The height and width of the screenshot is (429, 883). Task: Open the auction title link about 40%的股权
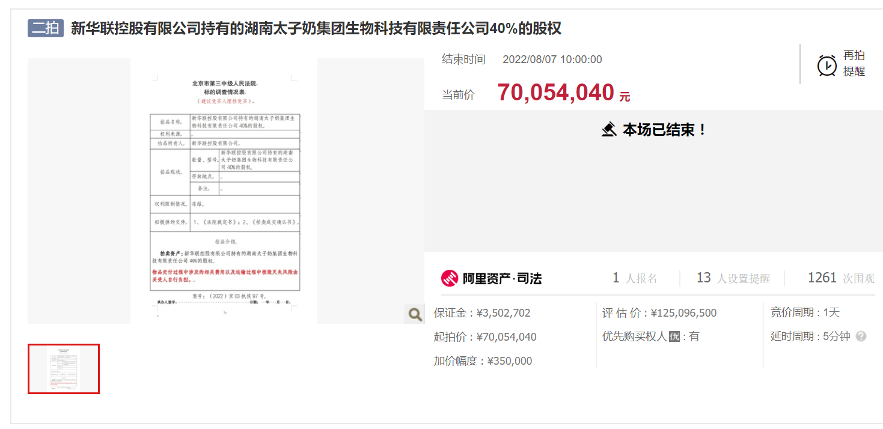[x=316, y=28]
